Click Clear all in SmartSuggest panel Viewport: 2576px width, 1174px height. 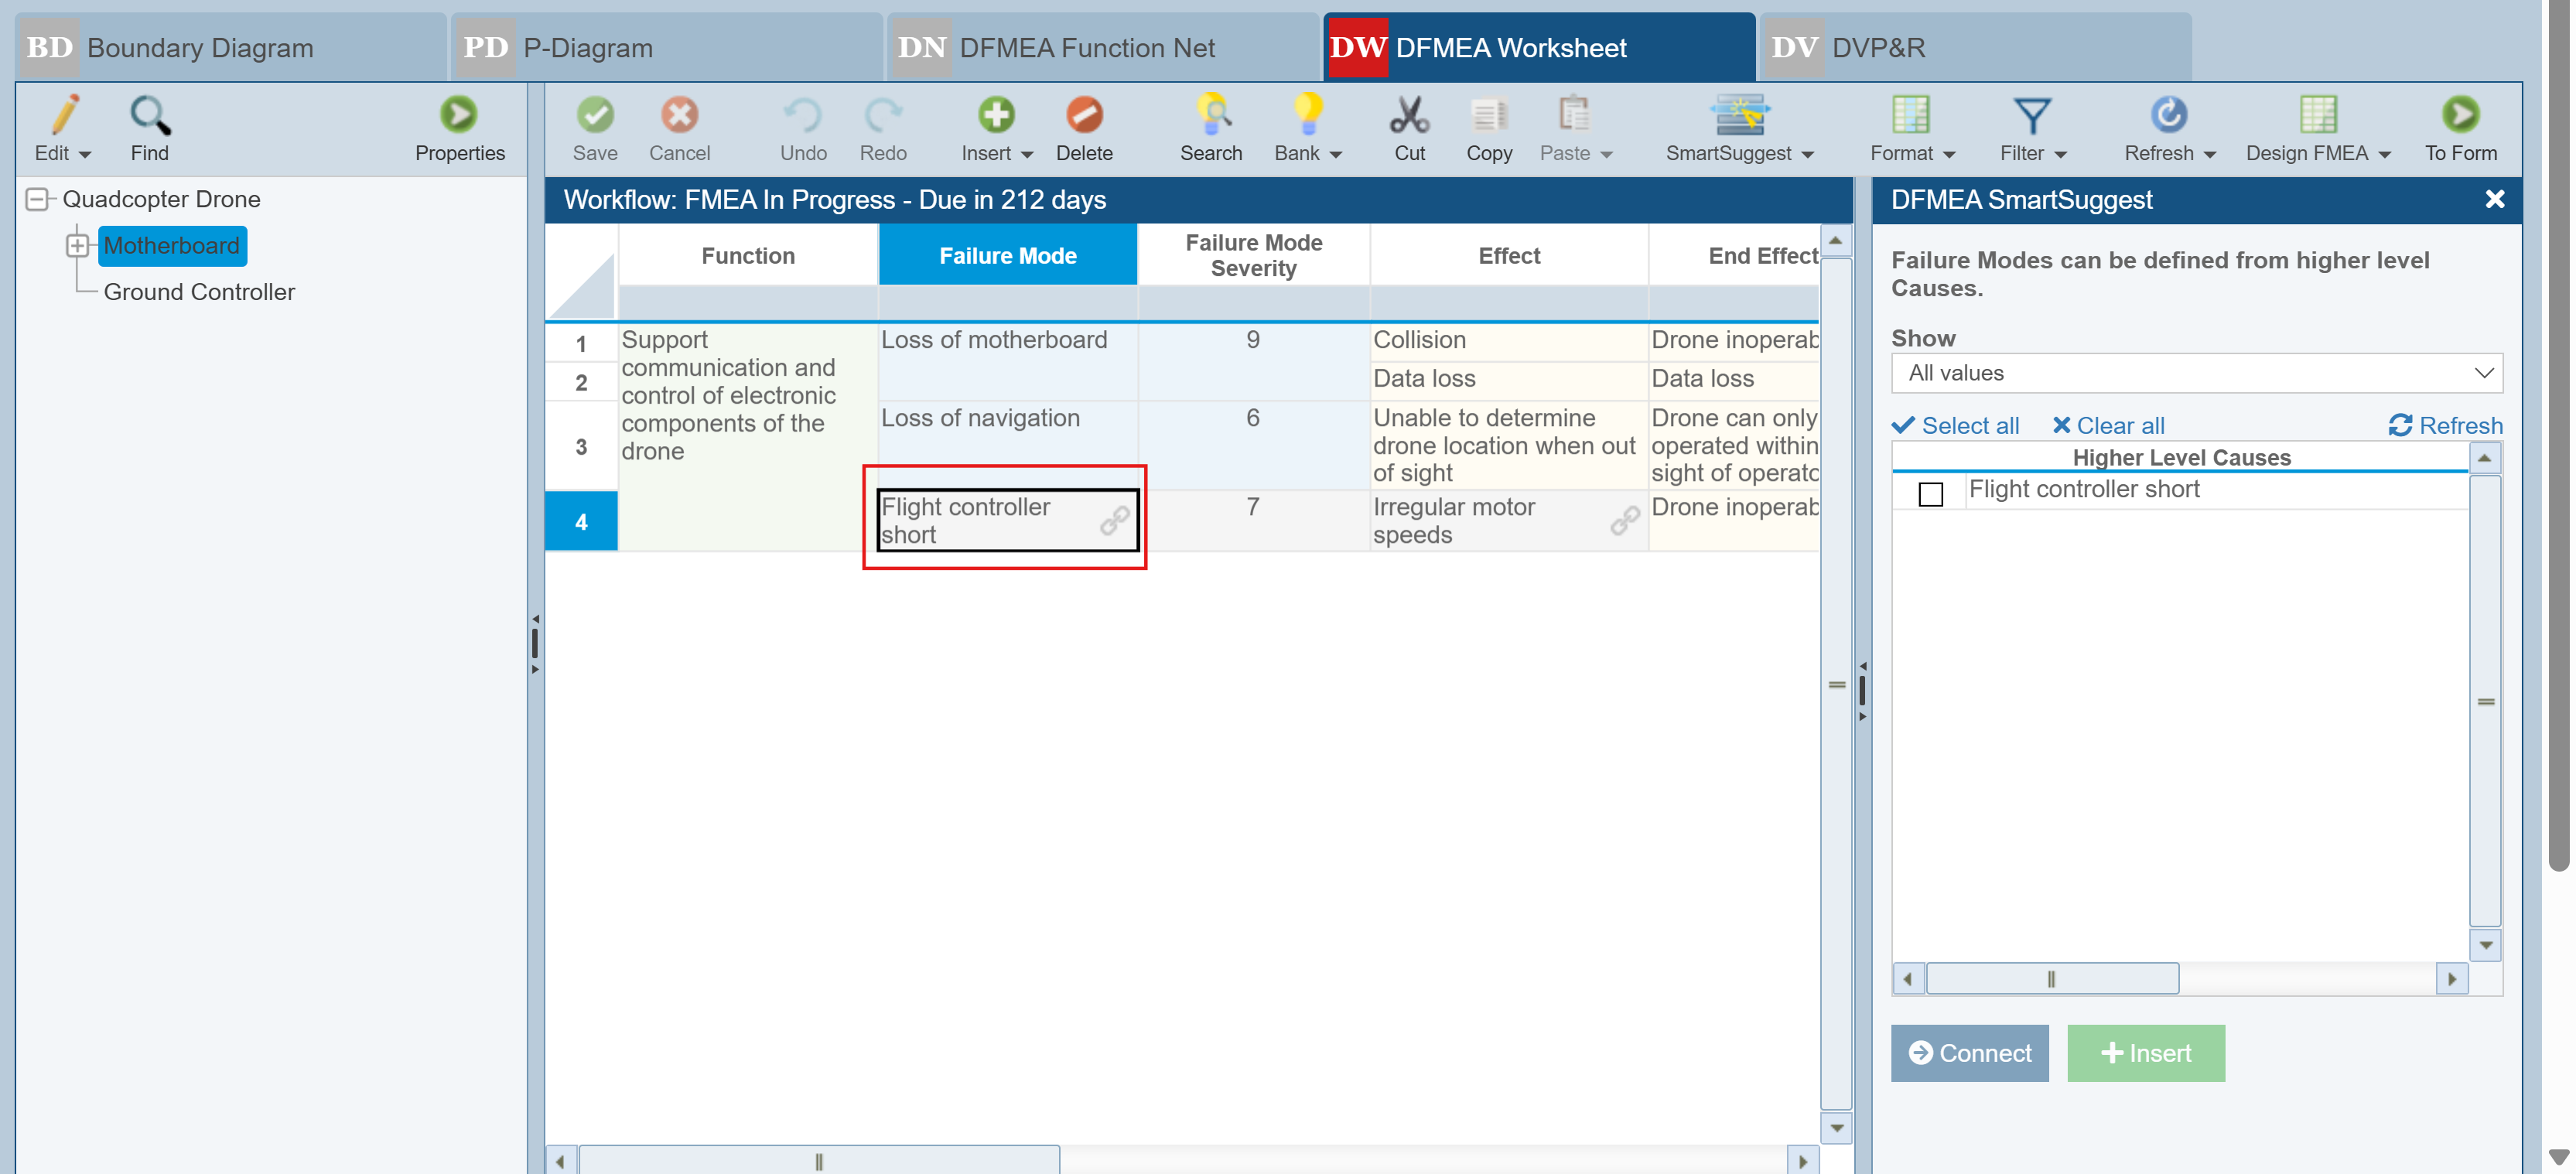pyautogui.click(x=2108, y=426)
